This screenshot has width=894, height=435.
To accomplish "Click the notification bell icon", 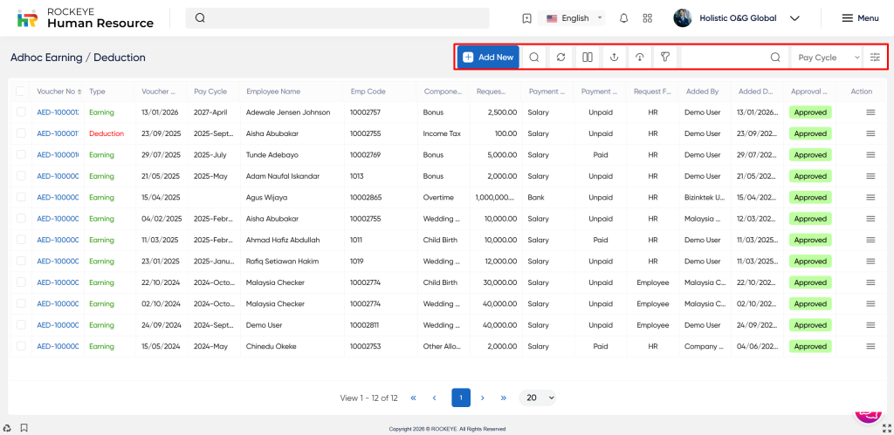I will click(623, 18).
